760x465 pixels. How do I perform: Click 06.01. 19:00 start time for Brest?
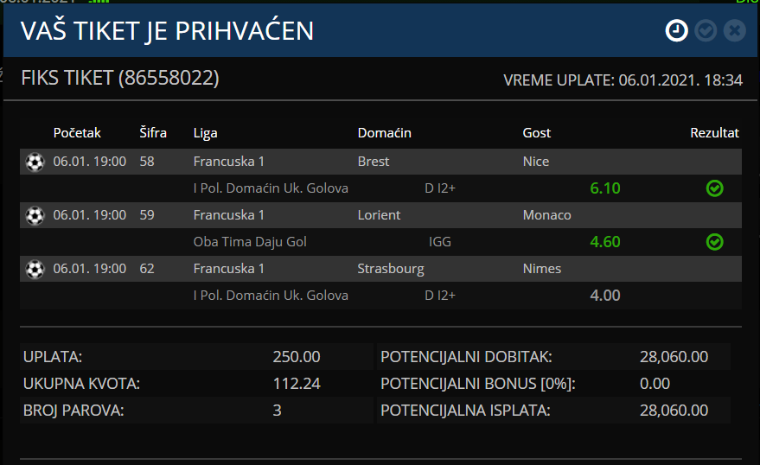coord(90,162)
